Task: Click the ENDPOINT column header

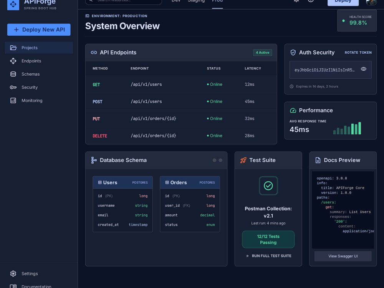Action: 140,69
